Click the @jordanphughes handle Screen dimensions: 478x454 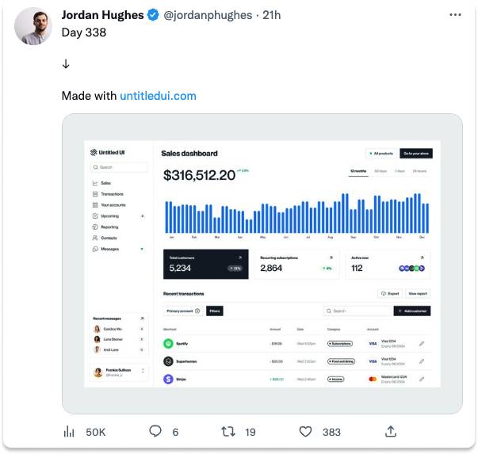208,15
